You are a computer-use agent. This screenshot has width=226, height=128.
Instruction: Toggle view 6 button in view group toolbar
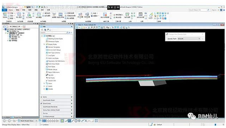pyautogui.click(x=53, y=121)
